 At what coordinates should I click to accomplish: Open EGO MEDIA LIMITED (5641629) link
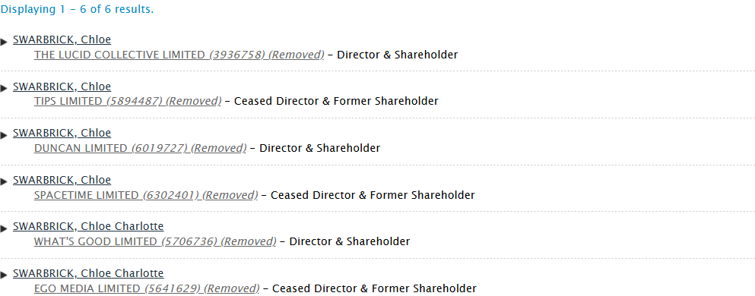pyautogui.click(x=147, y=288)
